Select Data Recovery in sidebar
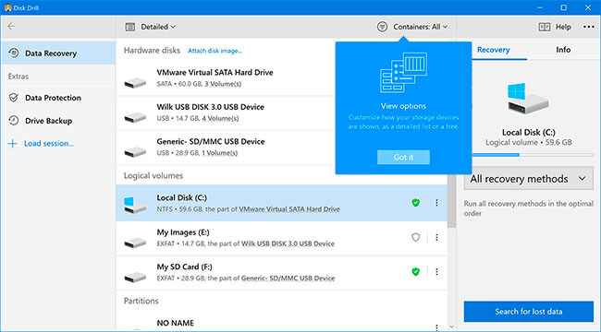Viewport: 601px width, 332px height. pos(58,53)
